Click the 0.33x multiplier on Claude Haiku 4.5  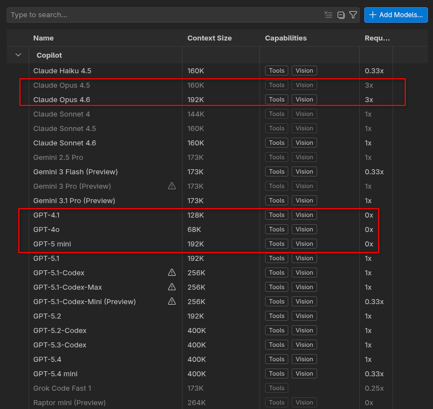point(374,70)
